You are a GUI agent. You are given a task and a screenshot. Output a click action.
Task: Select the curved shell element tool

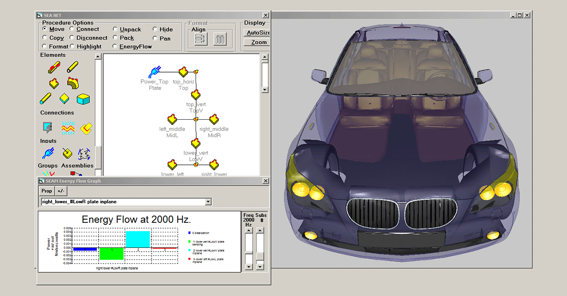73,83
